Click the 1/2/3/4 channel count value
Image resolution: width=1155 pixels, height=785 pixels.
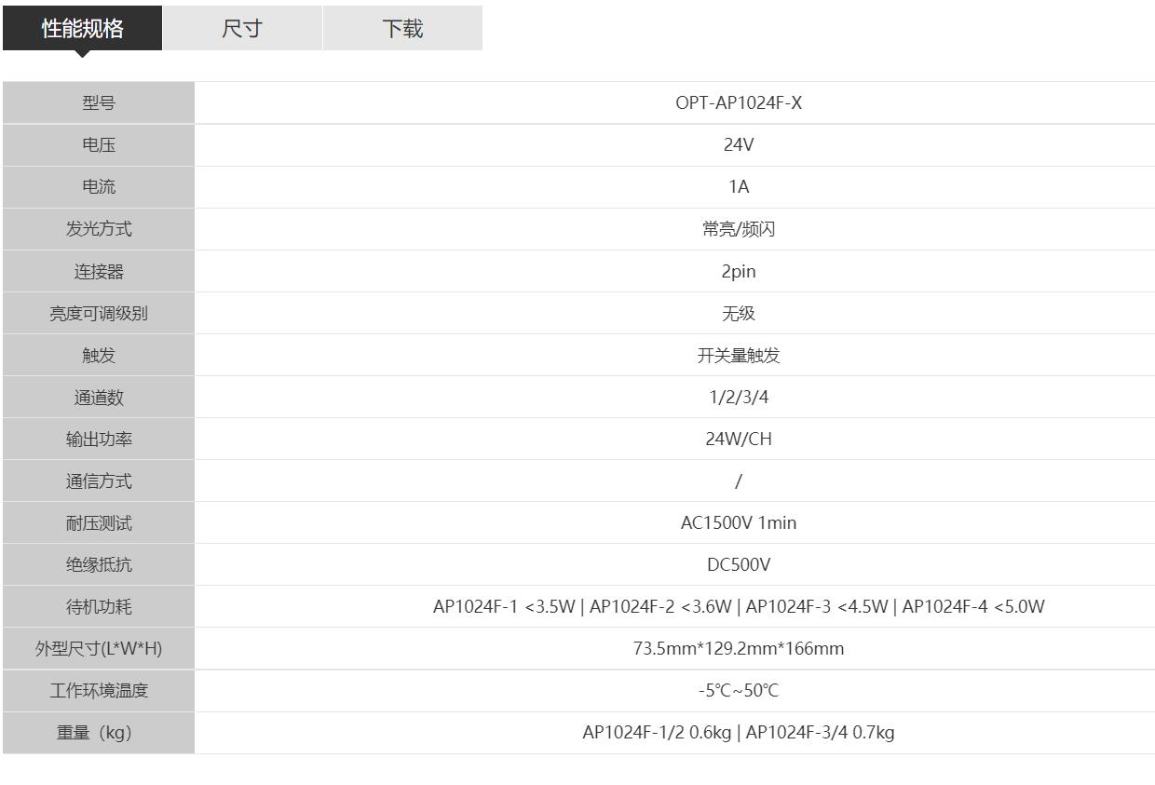(x=739, y=398)
